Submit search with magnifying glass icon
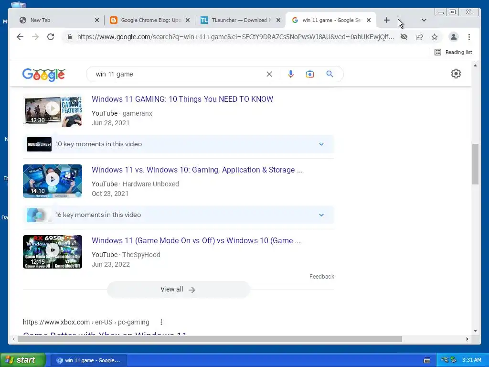 pos(330,74)
